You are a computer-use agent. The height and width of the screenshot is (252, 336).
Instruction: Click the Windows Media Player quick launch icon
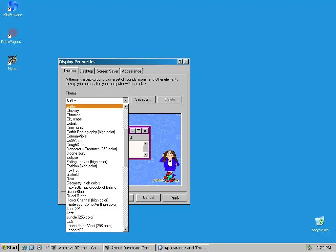pos(39,248)
